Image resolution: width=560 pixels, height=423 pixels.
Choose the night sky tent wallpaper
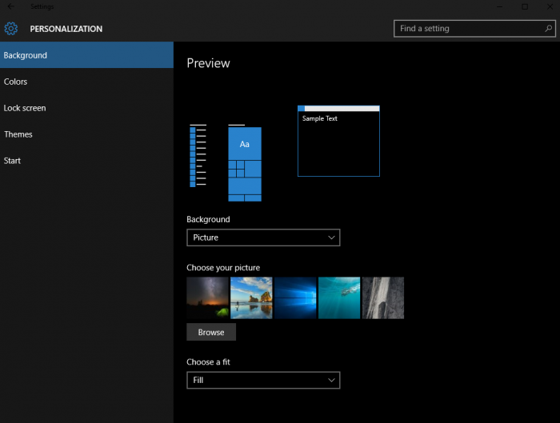tap(207, 298)
